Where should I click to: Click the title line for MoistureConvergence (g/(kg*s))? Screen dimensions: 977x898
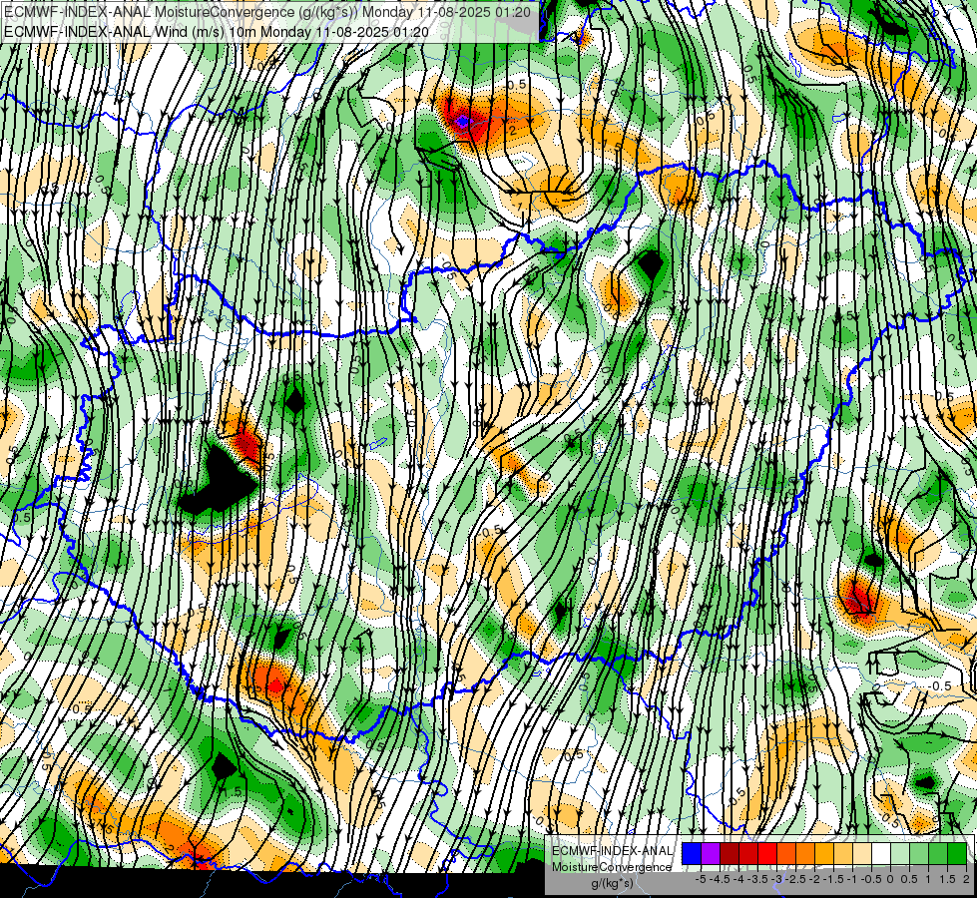(267, 12)
